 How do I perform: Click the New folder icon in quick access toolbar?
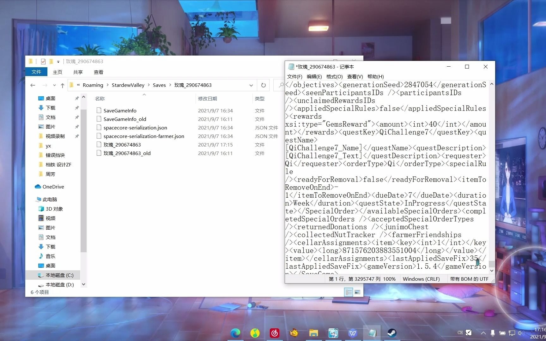51,61
